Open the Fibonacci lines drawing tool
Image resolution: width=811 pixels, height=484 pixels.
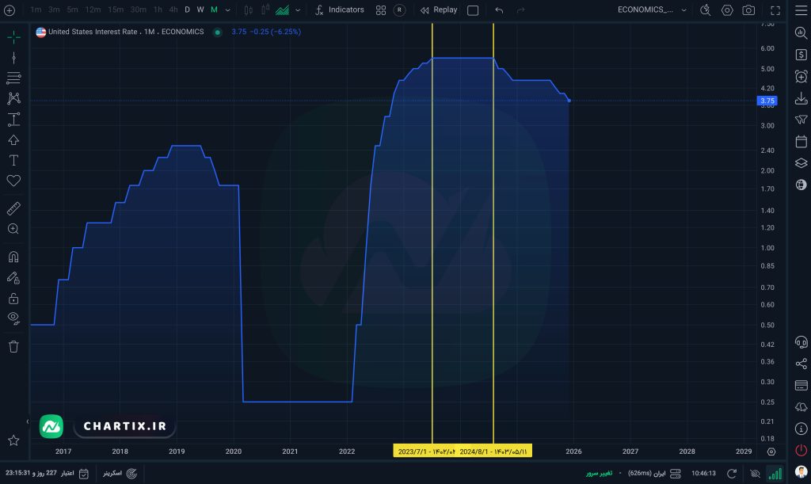(13, 78)
